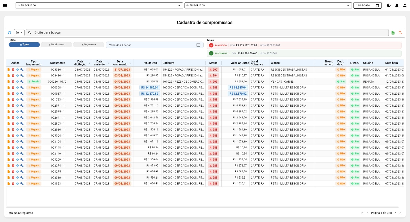Viewport: 410px width, 222px height.
Task: Expand the 4 - FRIGORIFICO dropdown
Action: click(268, 5)
